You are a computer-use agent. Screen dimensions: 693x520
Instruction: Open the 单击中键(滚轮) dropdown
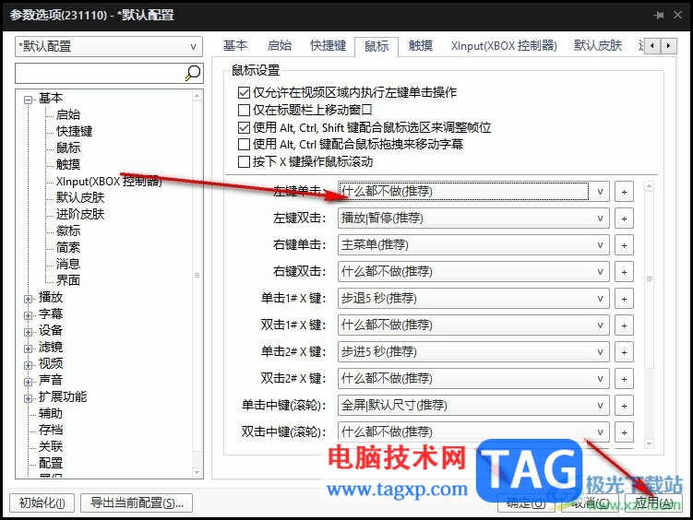click(473, 406)
